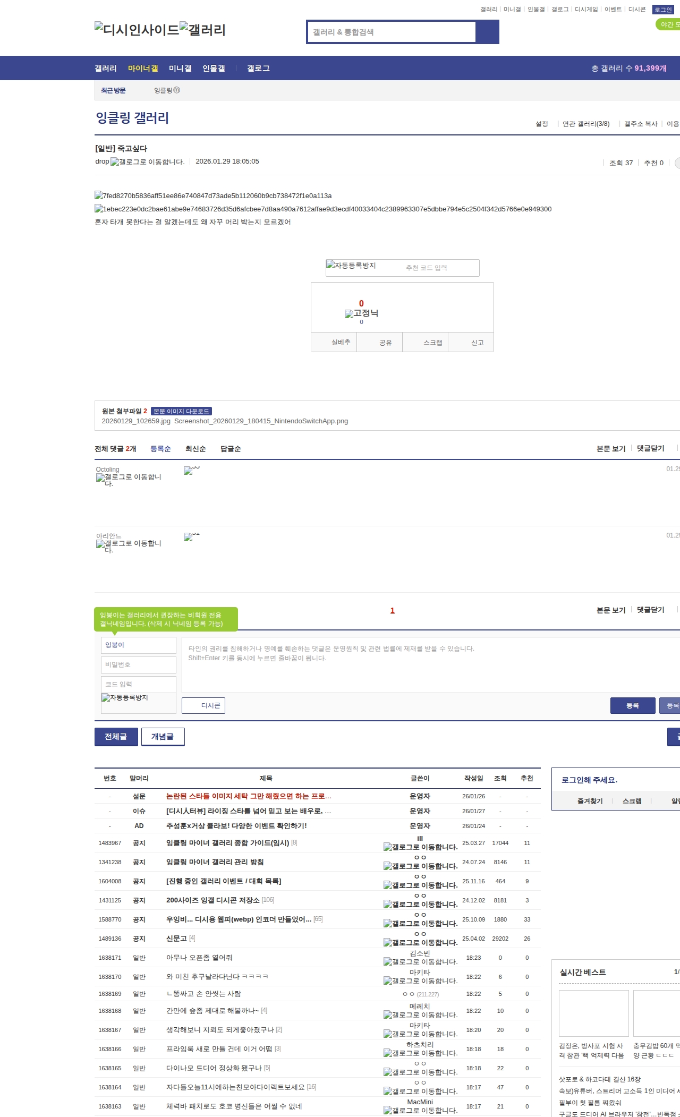Click the search button beside the search field
Image resolution: width=680 pixels, height=1117 pixels.
487,32
